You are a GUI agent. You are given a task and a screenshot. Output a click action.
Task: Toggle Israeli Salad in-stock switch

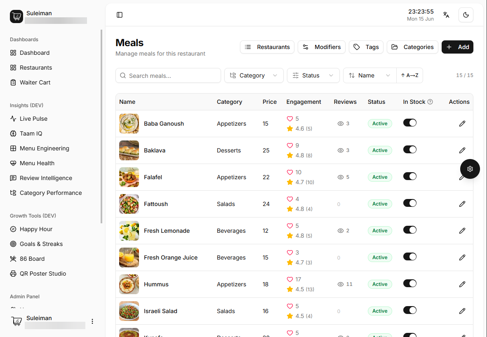[x=409, y=310]
